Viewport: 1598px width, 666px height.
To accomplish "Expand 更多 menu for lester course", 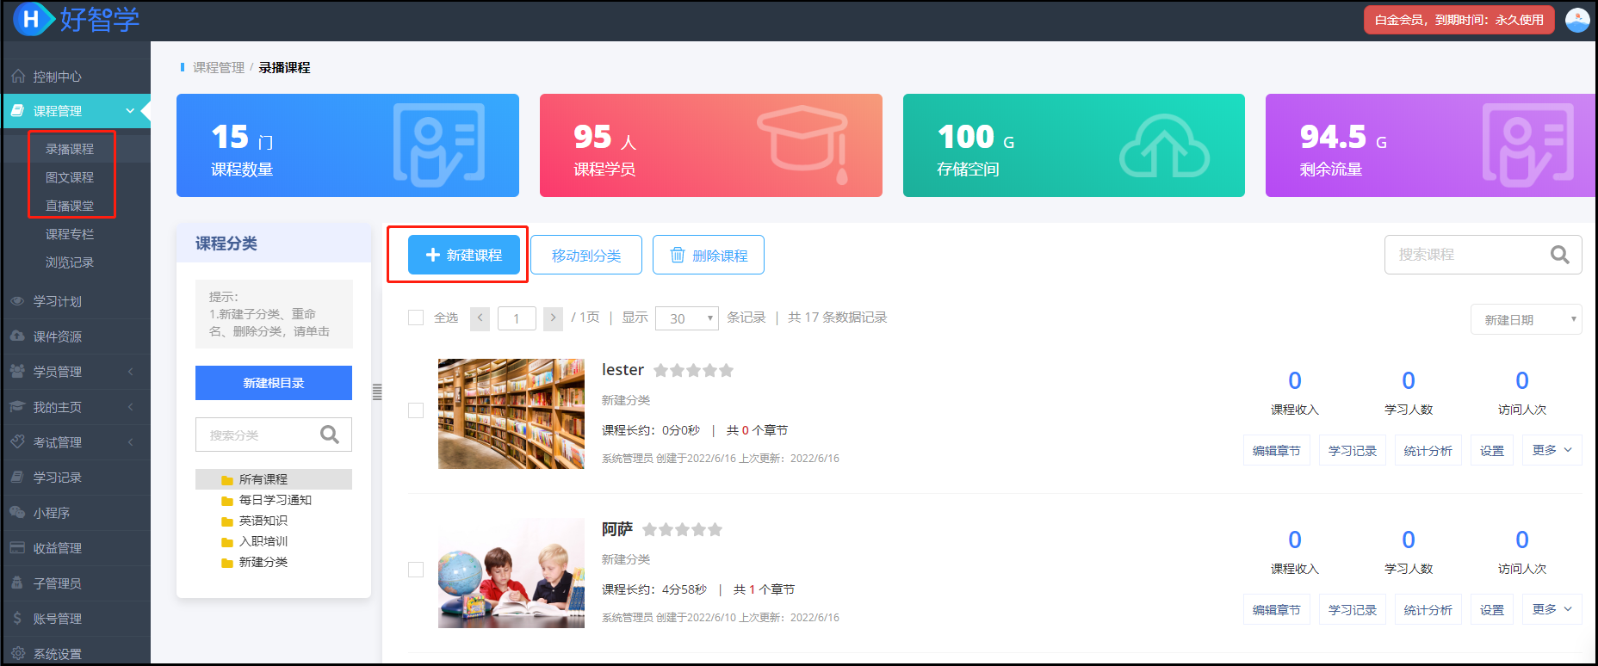I will pos(1552,450).
